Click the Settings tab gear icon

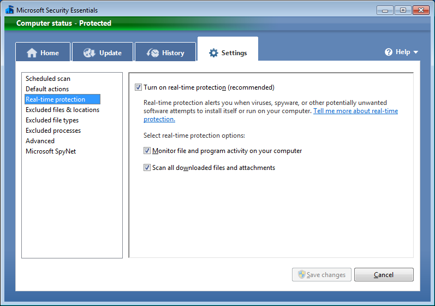[213, 53]
